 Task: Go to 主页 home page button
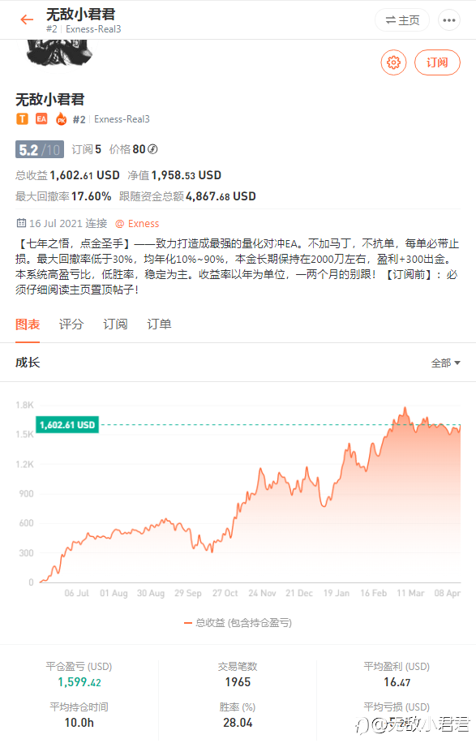[x=402, y=20]
